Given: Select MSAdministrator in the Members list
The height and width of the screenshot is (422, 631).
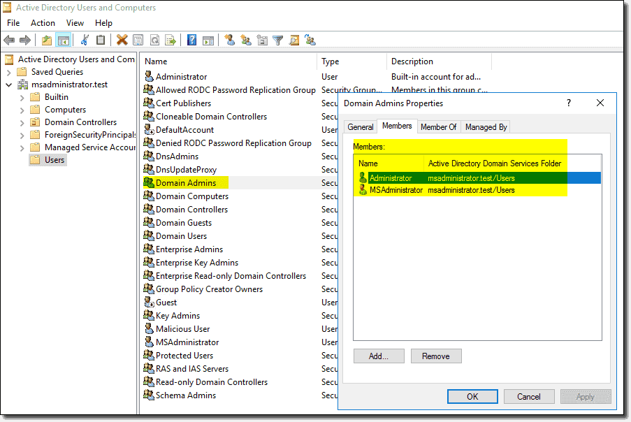Looking at the screenshot, I should coord(396,190).
